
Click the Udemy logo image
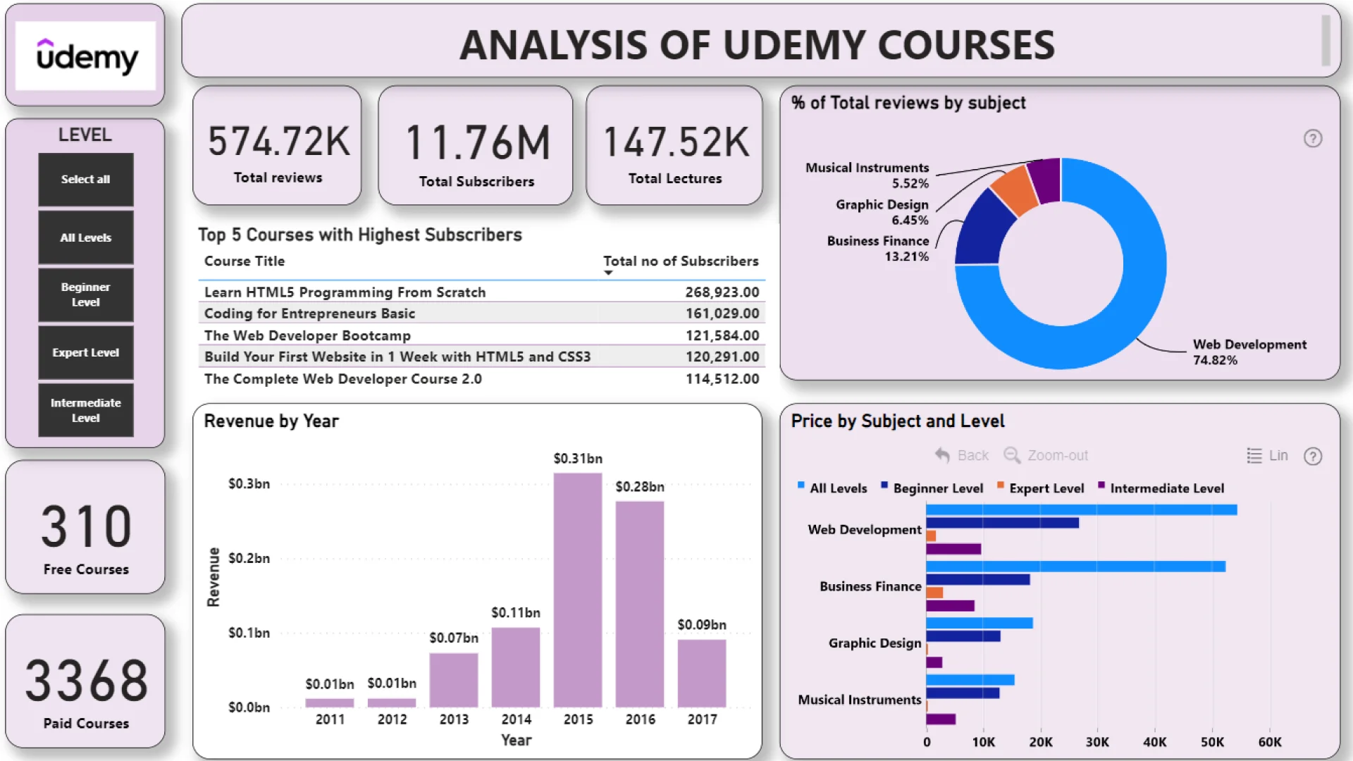click(x=85, y=55)
